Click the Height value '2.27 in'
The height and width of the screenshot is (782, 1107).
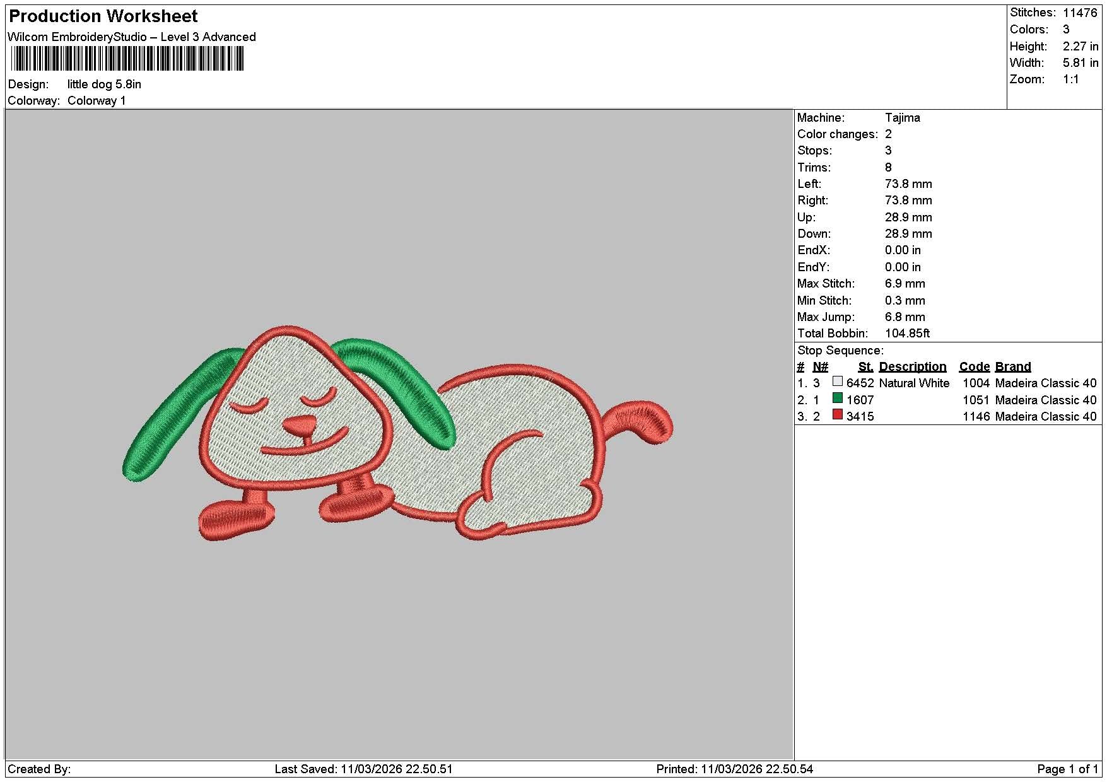coord(1081,46)
